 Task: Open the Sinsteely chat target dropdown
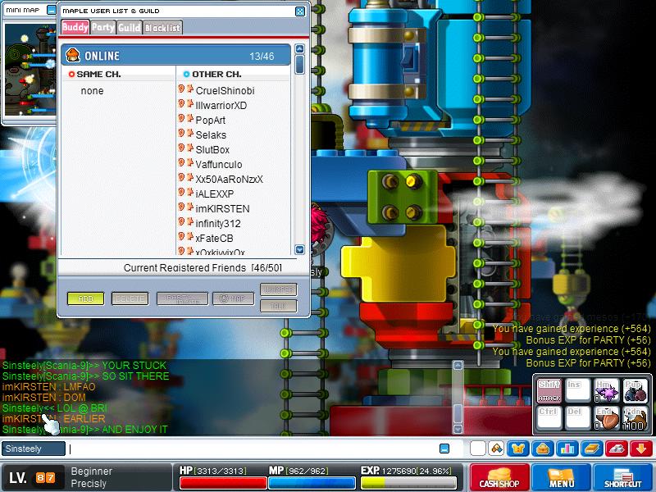[34, 449]
